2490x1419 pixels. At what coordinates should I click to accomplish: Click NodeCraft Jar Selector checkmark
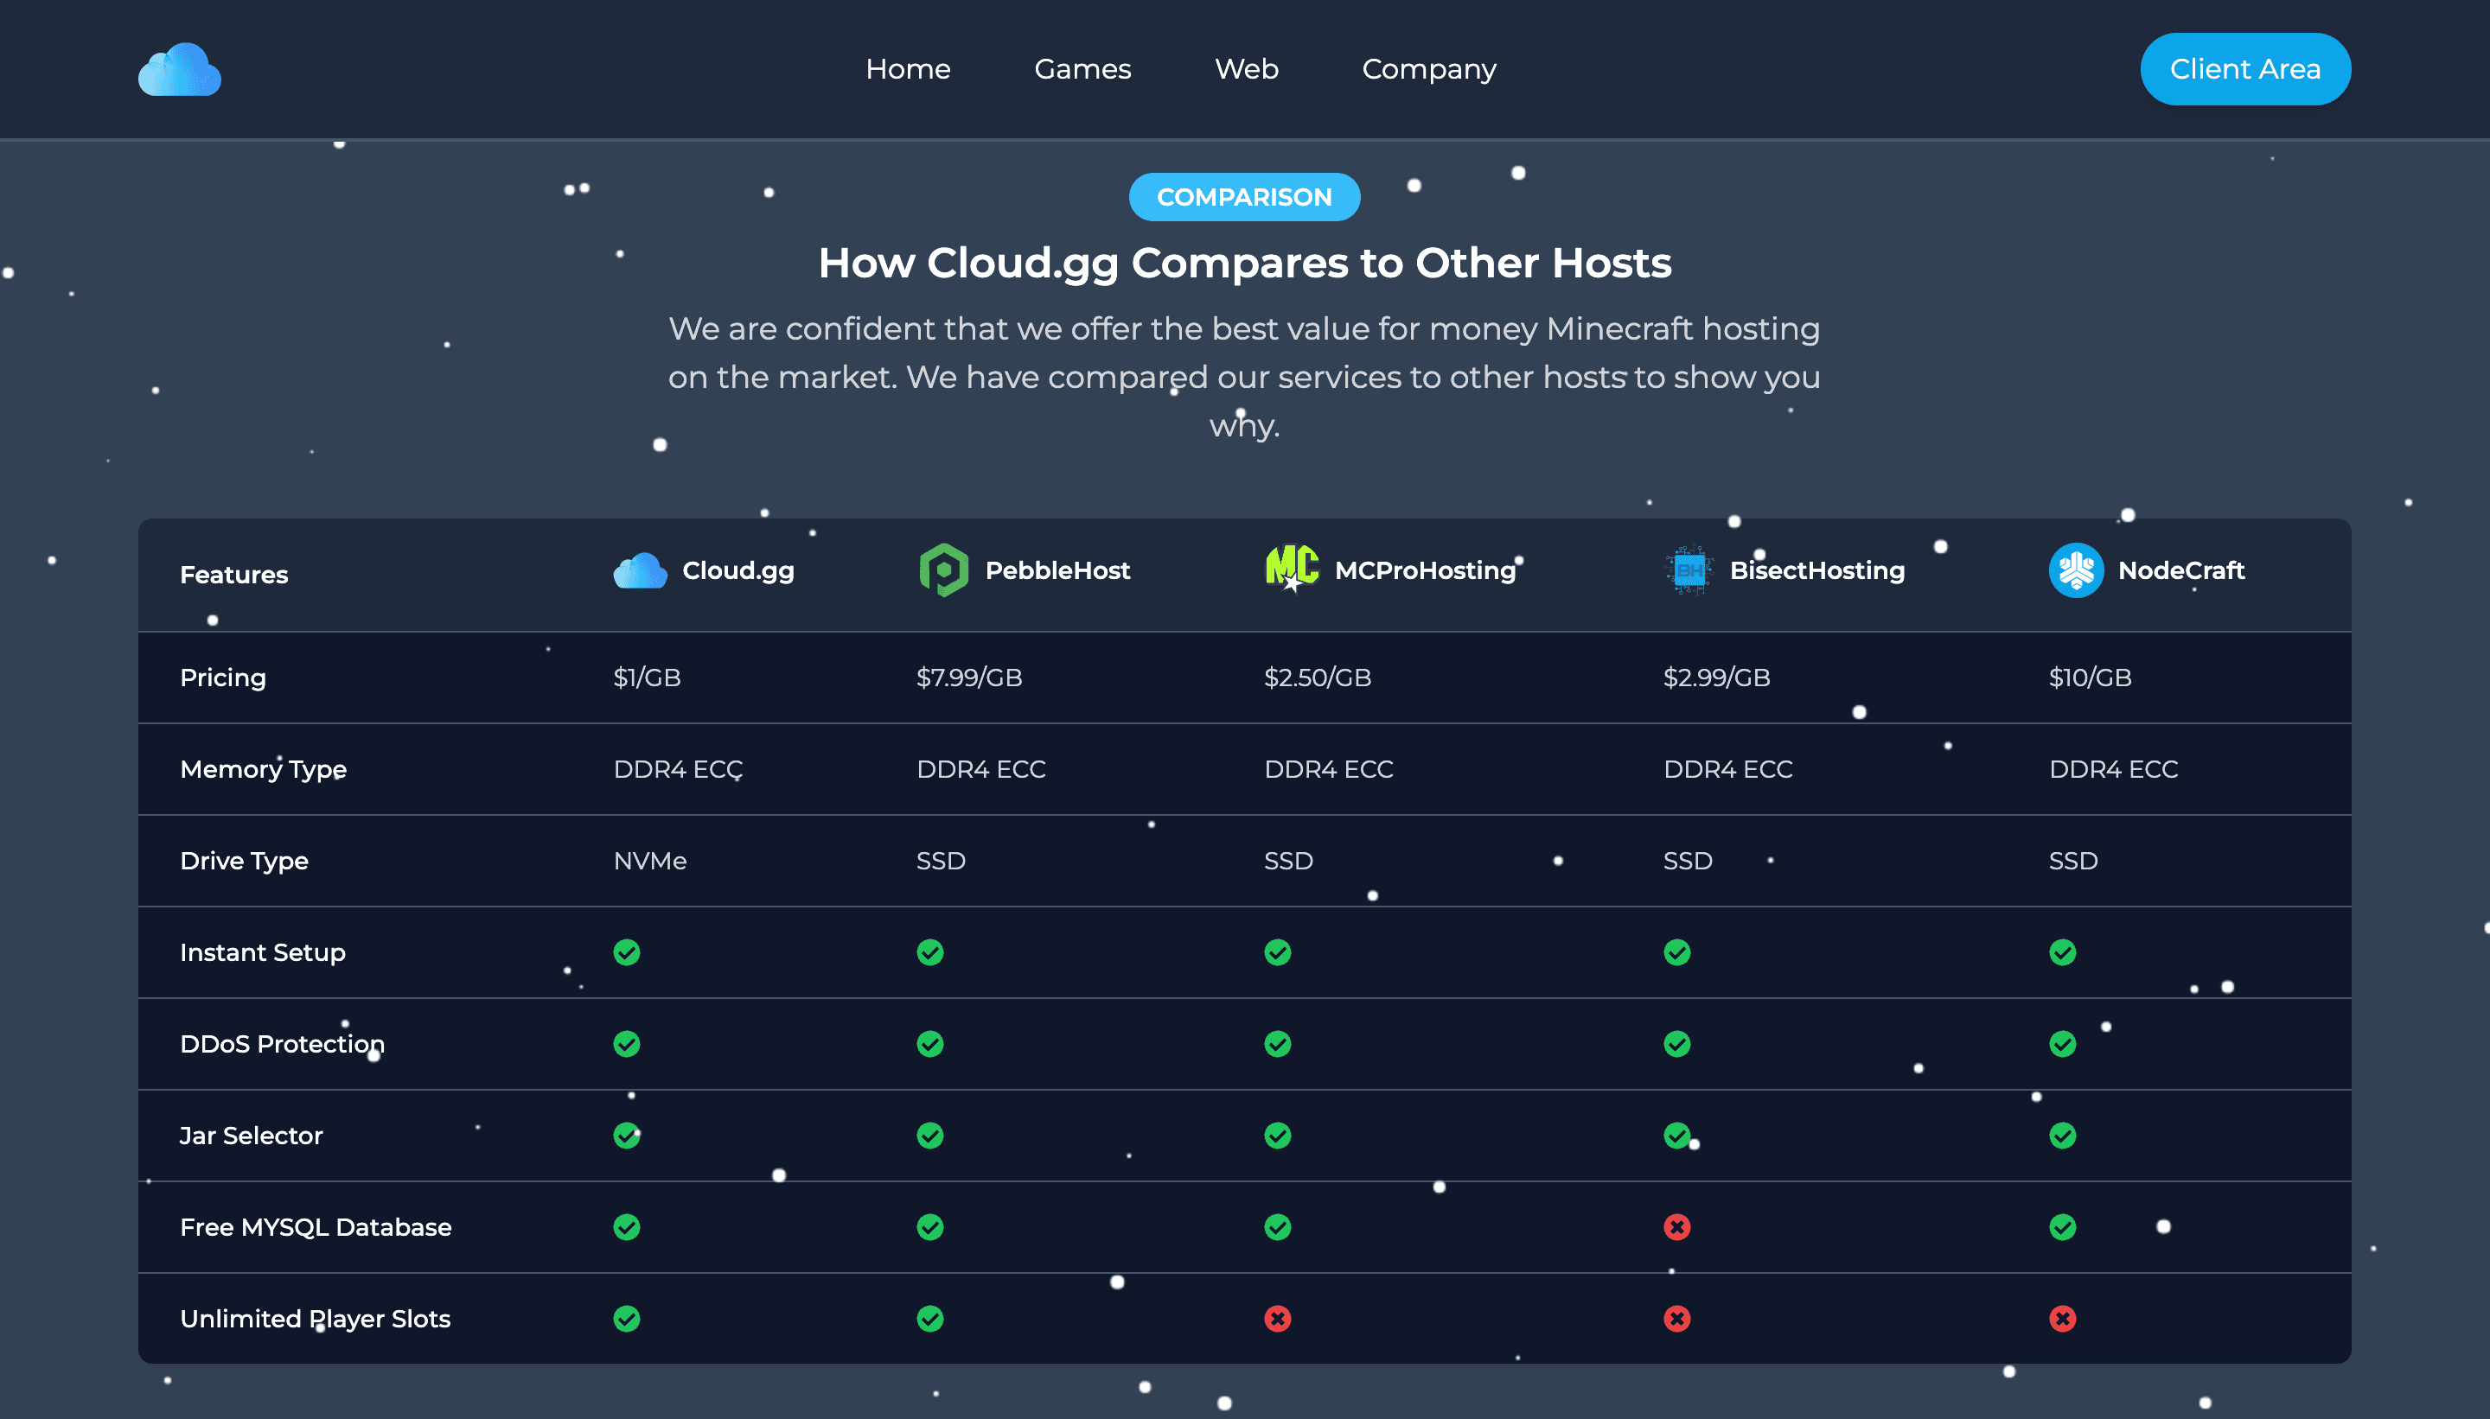[x=2062, y=1136]
